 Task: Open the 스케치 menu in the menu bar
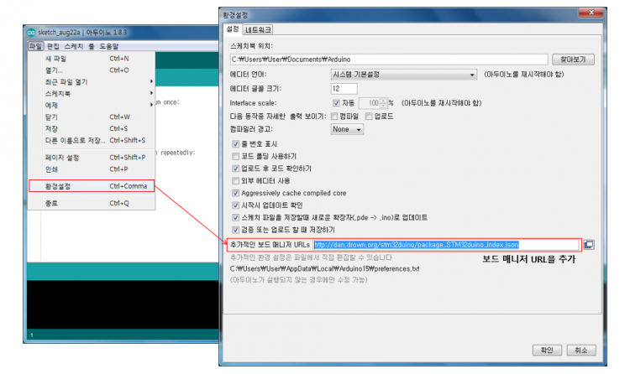(73, 46)
